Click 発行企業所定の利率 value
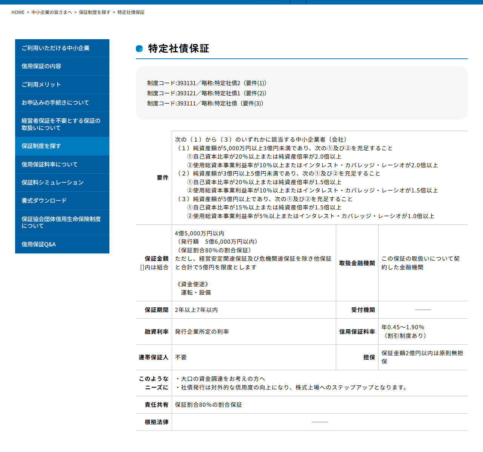Image resolution: width=483 pixels, height=452 pixels. tap(202, 332)
